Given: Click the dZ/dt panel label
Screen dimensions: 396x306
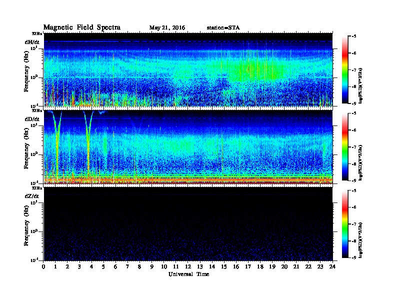Looking at the screenshot, I should [x=32, y=196].
